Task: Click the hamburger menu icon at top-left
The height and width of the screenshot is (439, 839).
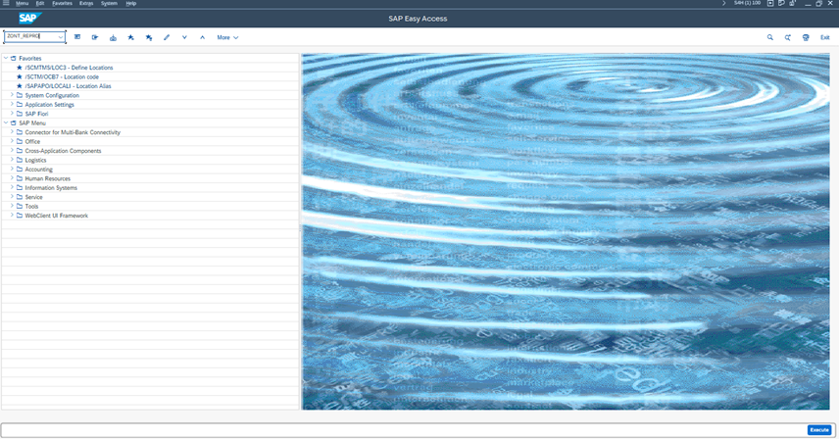Action: point(7,4)
